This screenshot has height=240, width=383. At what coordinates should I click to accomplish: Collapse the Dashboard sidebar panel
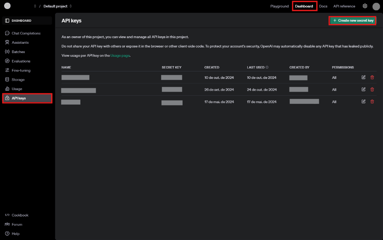point(7,21)
